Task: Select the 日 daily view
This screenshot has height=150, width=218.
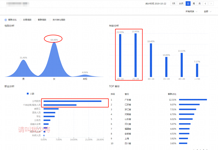Action: click(x=188, y=4)
